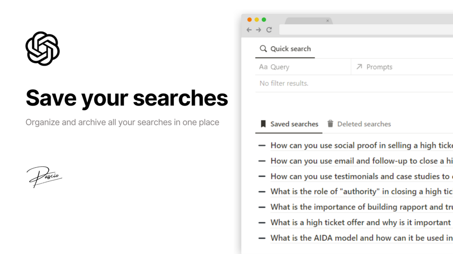Switch to the Deleted searches tab

[x=359, y=124]
